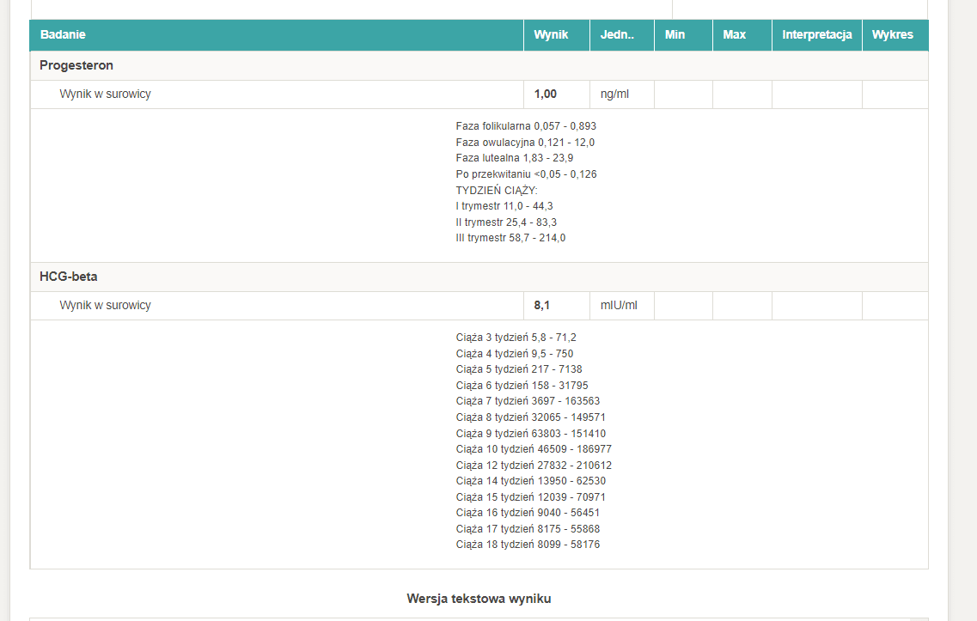Click the Wykres column header
Viewport: 977px width, 621px height.
click(x=893, y=35)
